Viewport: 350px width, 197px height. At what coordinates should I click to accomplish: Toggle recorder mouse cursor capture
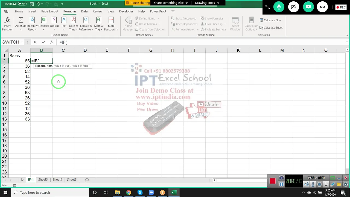point(326,184)
